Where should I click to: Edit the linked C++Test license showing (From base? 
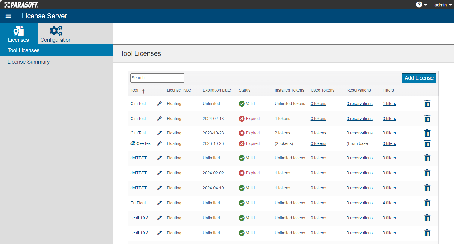click(x=159, y=143)
